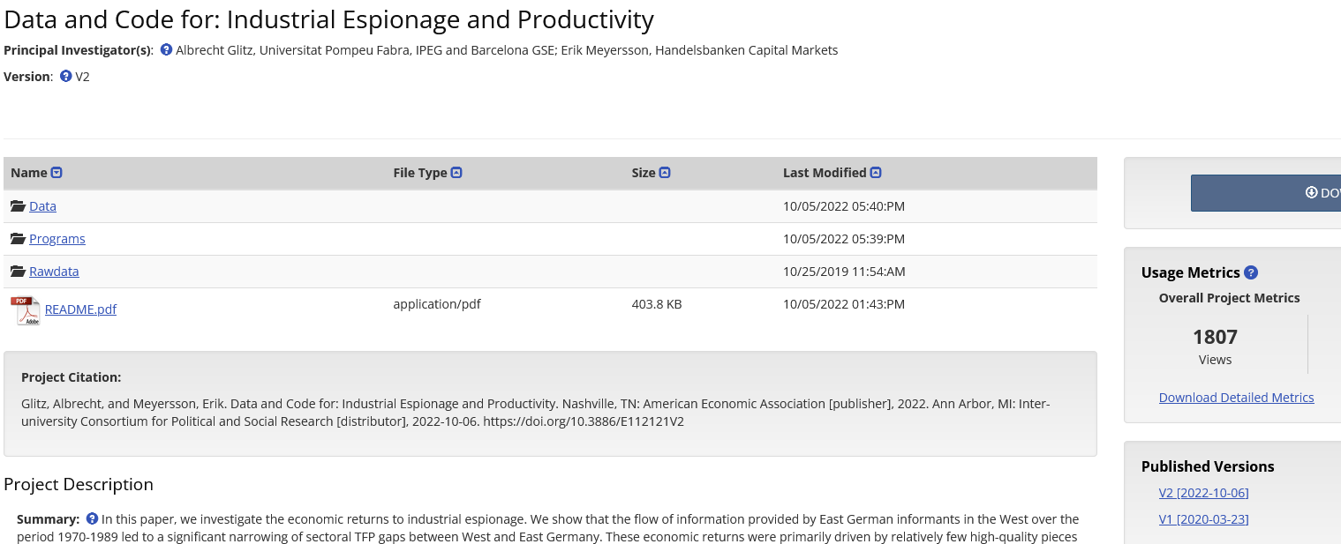Click the sort icon on the Name column
The width and height of the screenshot is (1341, 544).
[x=57, y=172]
